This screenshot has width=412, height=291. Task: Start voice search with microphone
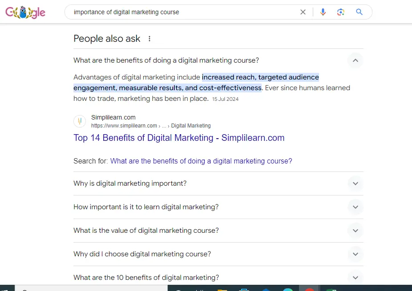323,12
